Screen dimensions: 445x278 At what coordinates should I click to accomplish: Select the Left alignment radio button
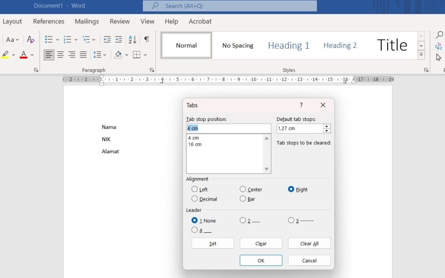tap(195, 189)
